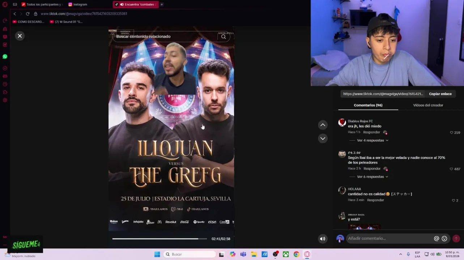Click the Windows taskbar 'Buscar' search box

click(x=190, y=254)
